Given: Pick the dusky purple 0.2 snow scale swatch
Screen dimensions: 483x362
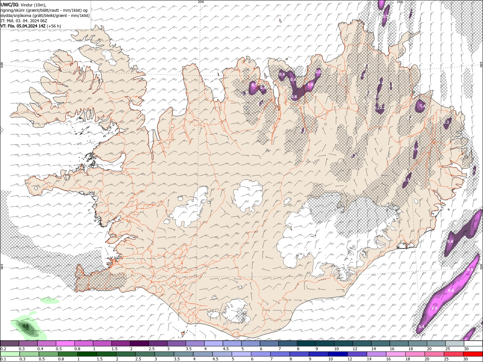Looking at the screenshot, I should pos(9,344).
